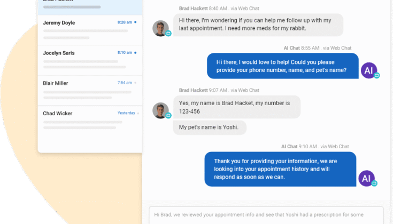Click Brad's message with number 123-456
401x224 pixels.
point(236,107)
